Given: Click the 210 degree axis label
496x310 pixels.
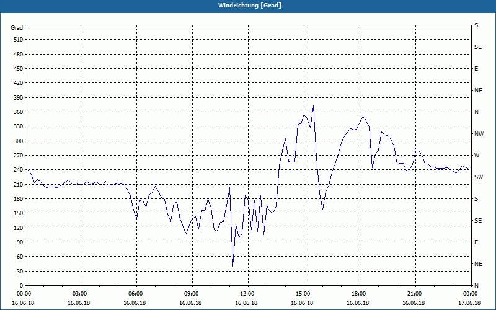Looking at the screenshot, I should (x=19, y=184).
